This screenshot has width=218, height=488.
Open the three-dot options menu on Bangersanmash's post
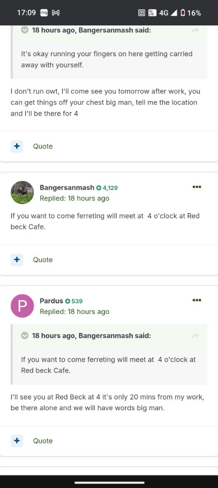pos(196,187)
